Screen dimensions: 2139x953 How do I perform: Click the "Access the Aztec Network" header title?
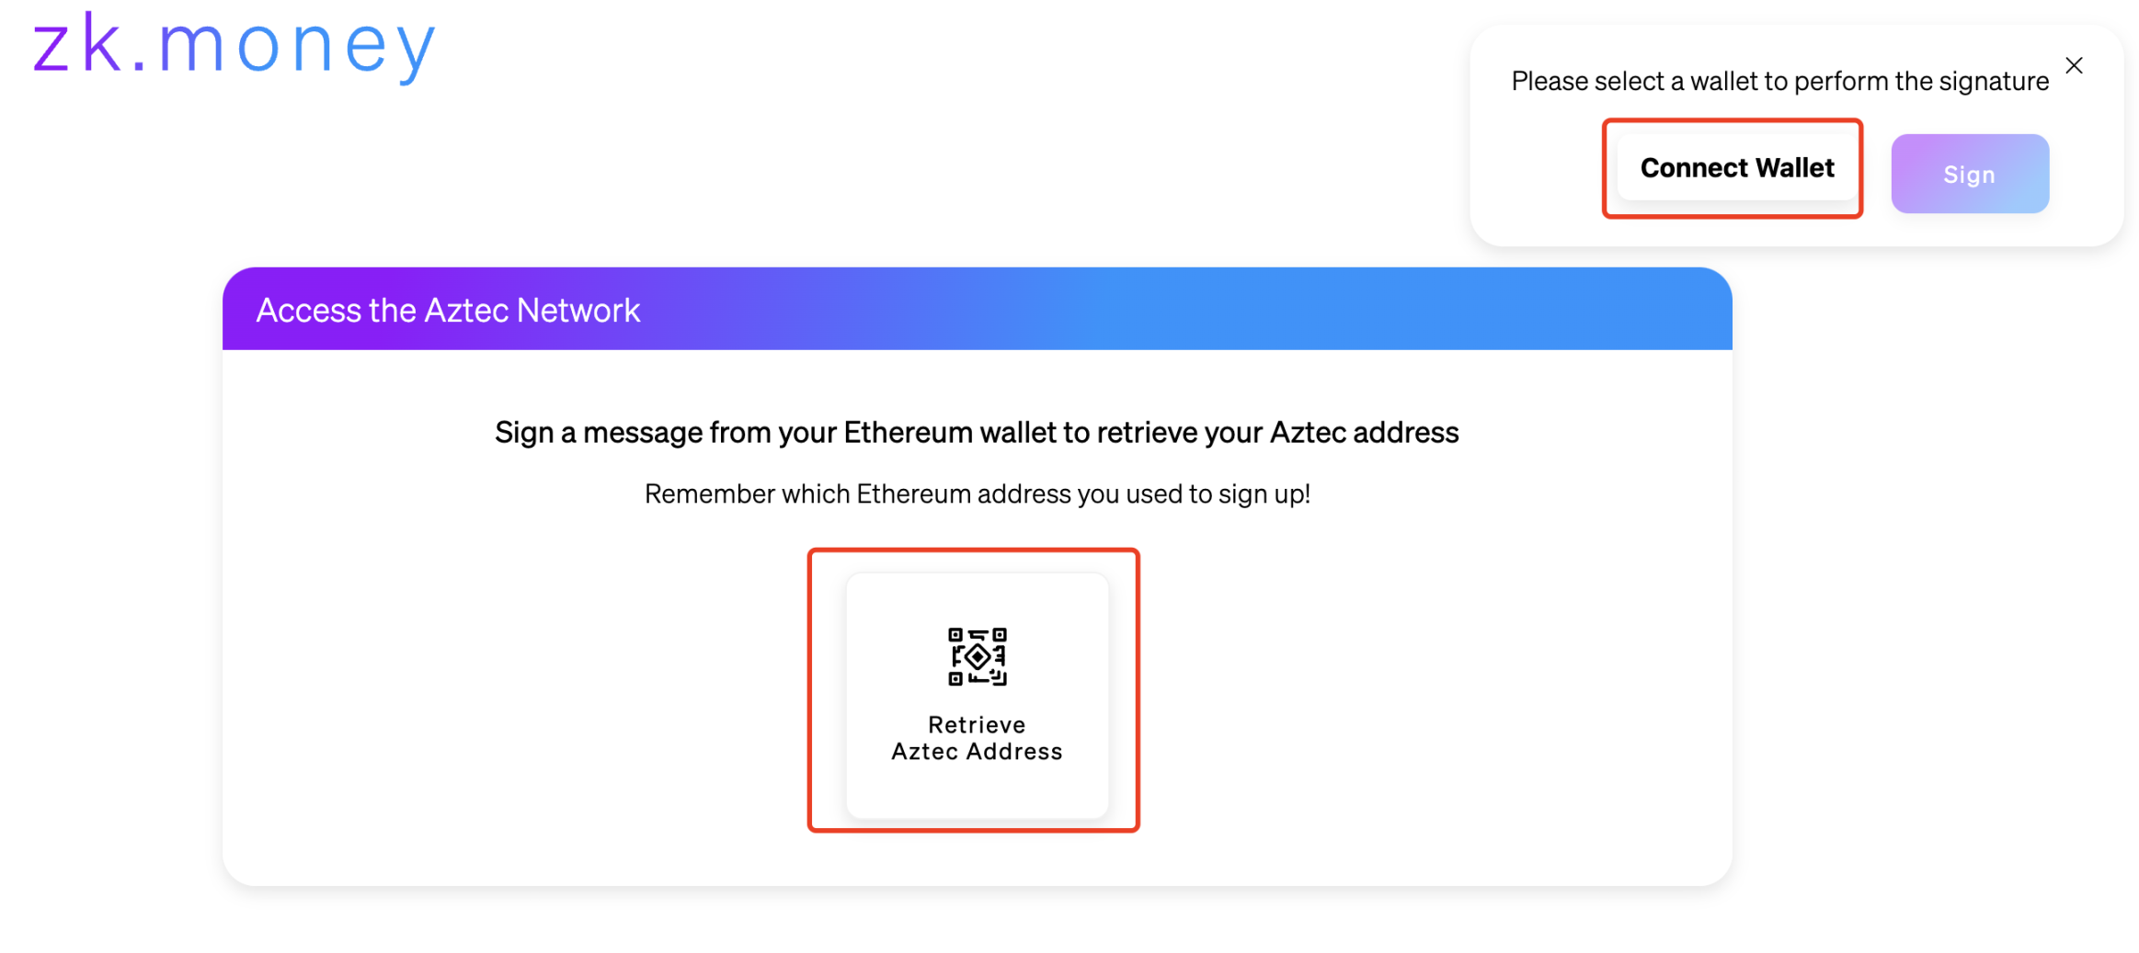tap(448, 310)
